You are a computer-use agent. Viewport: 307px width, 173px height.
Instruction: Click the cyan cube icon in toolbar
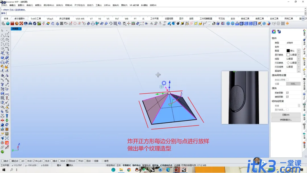point(8,24)
